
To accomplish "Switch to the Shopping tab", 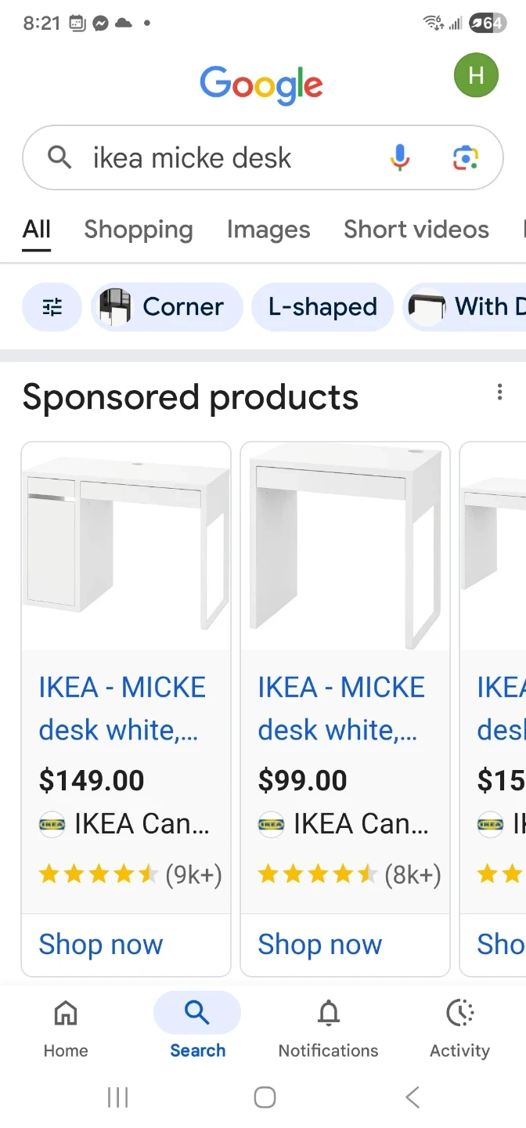I will click(x=139, y=230).
